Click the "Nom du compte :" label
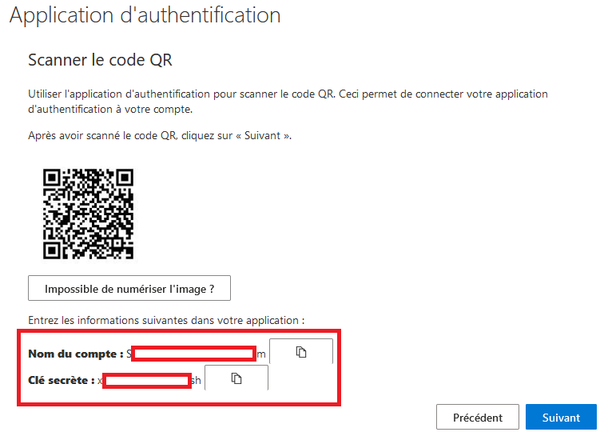 (x=76, y=354)
